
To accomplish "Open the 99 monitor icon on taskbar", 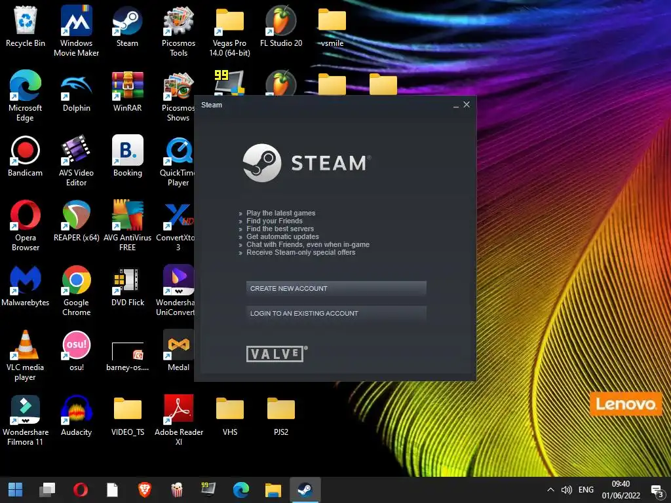I will point(208,490).
